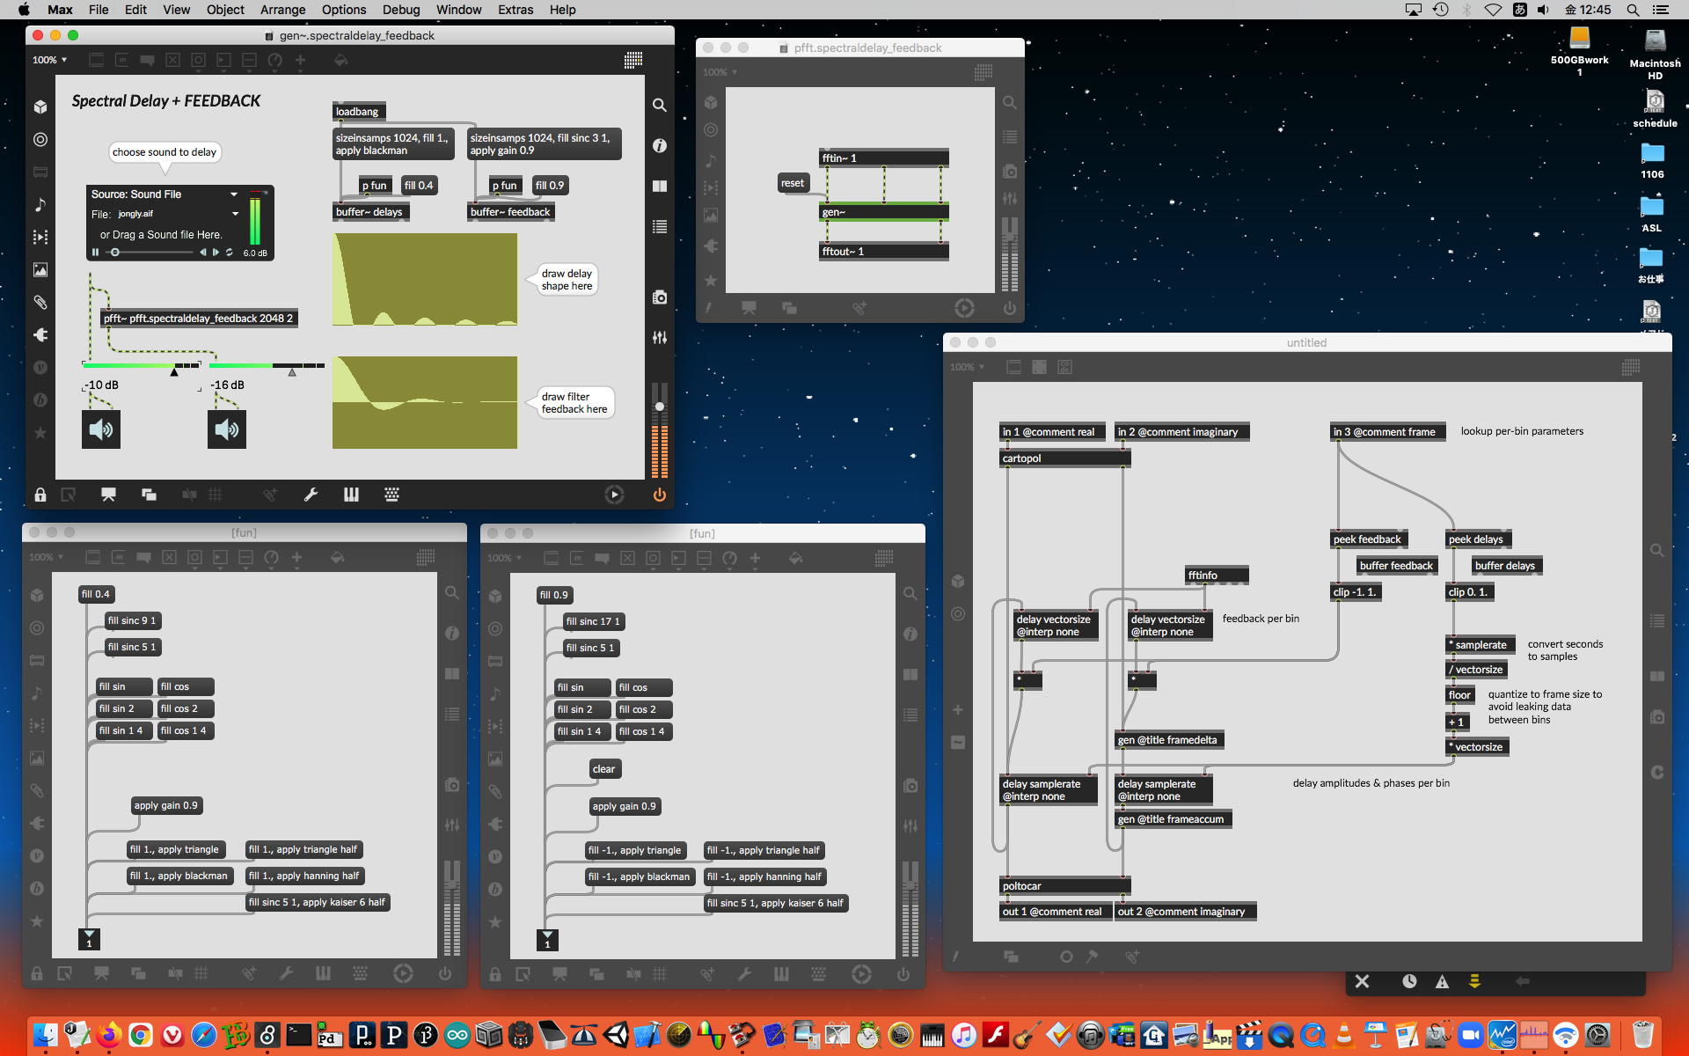
Task: Toggle the left speaker output button under -10 dB
Action: pos(101,429)
